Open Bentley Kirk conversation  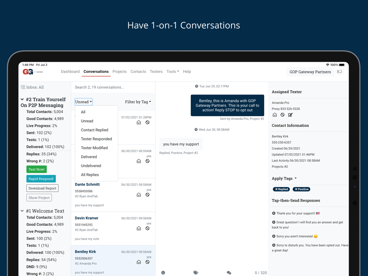coord(113,262)
